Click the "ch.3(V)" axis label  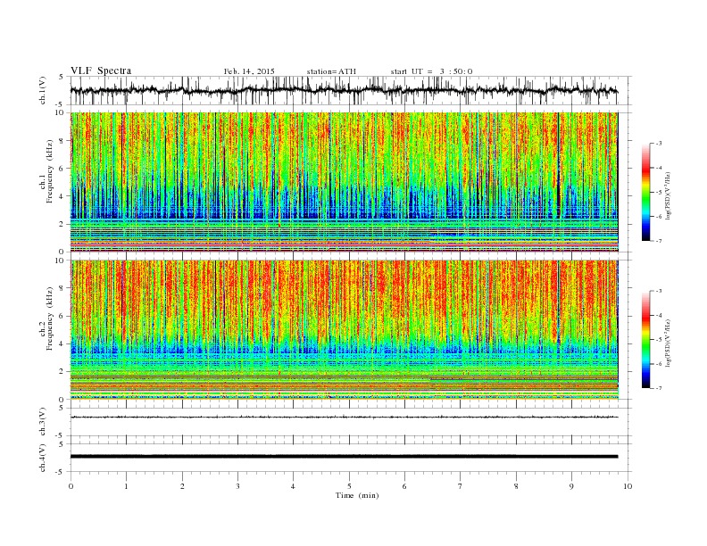point(43,422)
